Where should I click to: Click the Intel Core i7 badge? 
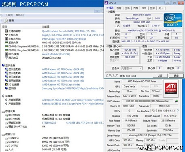click(x=173, y=20)
